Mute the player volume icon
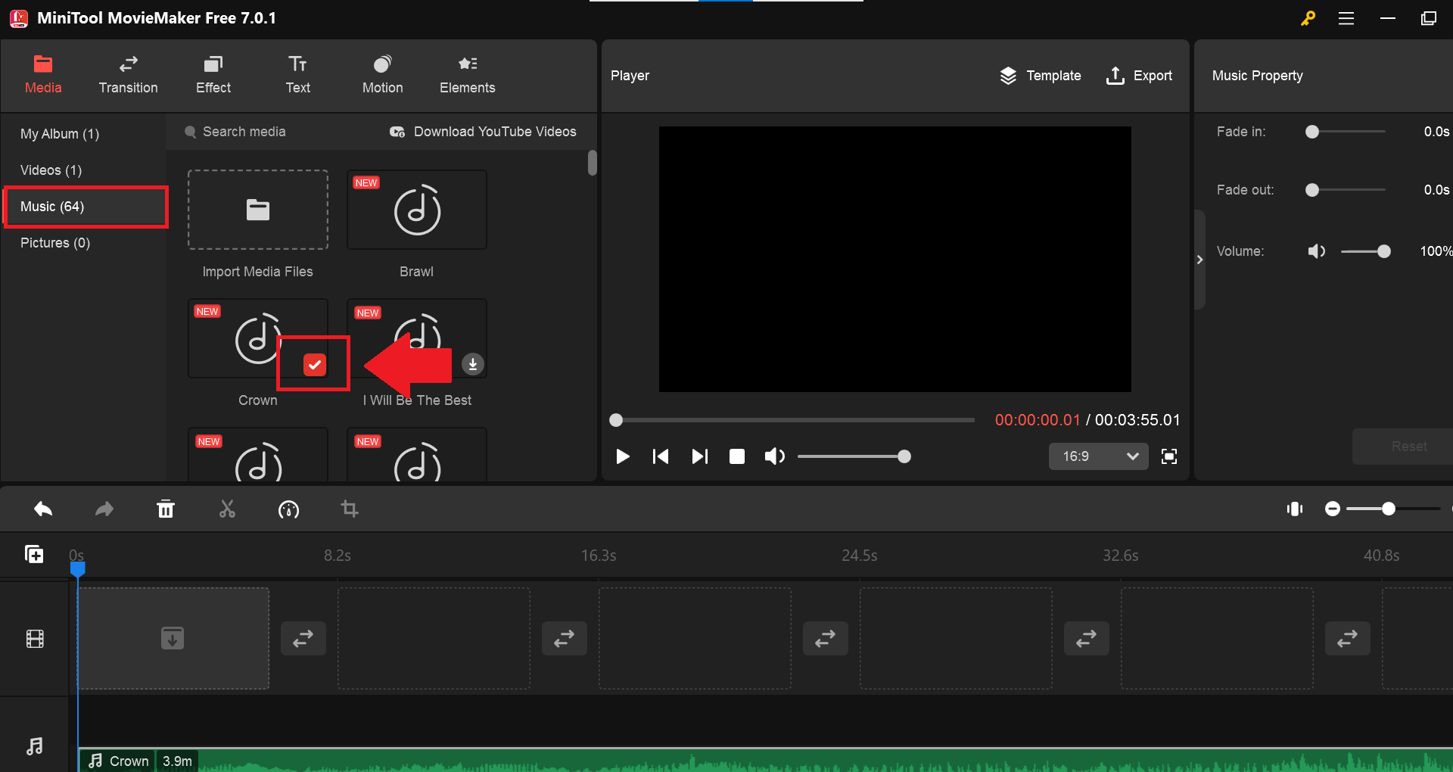Image resolution: width=1453 pixels, height=772 pixels. (x=774, y=456)
